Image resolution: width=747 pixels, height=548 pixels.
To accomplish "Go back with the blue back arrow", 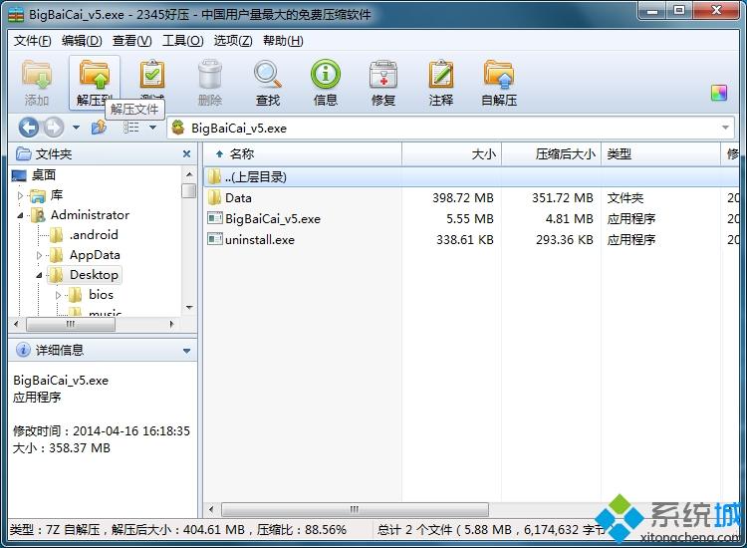I will click(x=29, y=128).
